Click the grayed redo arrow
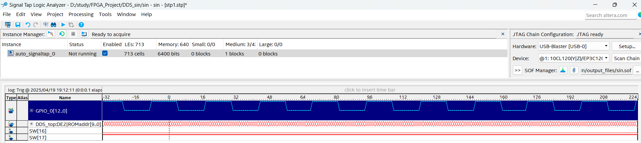This screenshot has width=641, height=143. coord(36,25)
